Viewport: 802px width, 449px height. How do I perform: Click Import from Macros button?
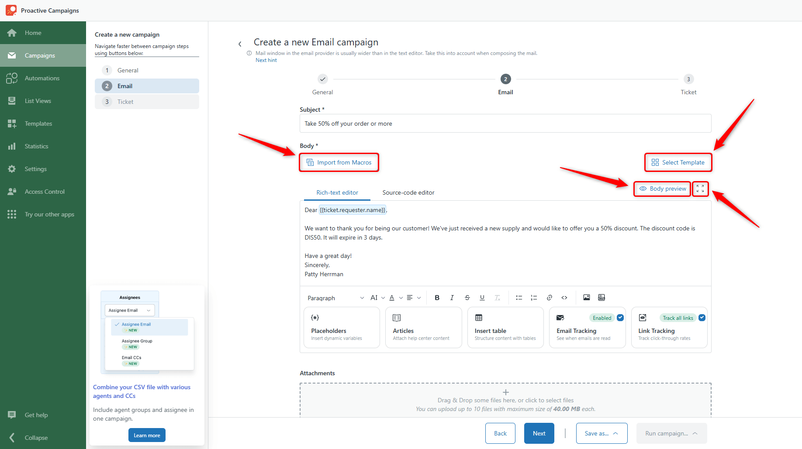[x=339, y=162]
